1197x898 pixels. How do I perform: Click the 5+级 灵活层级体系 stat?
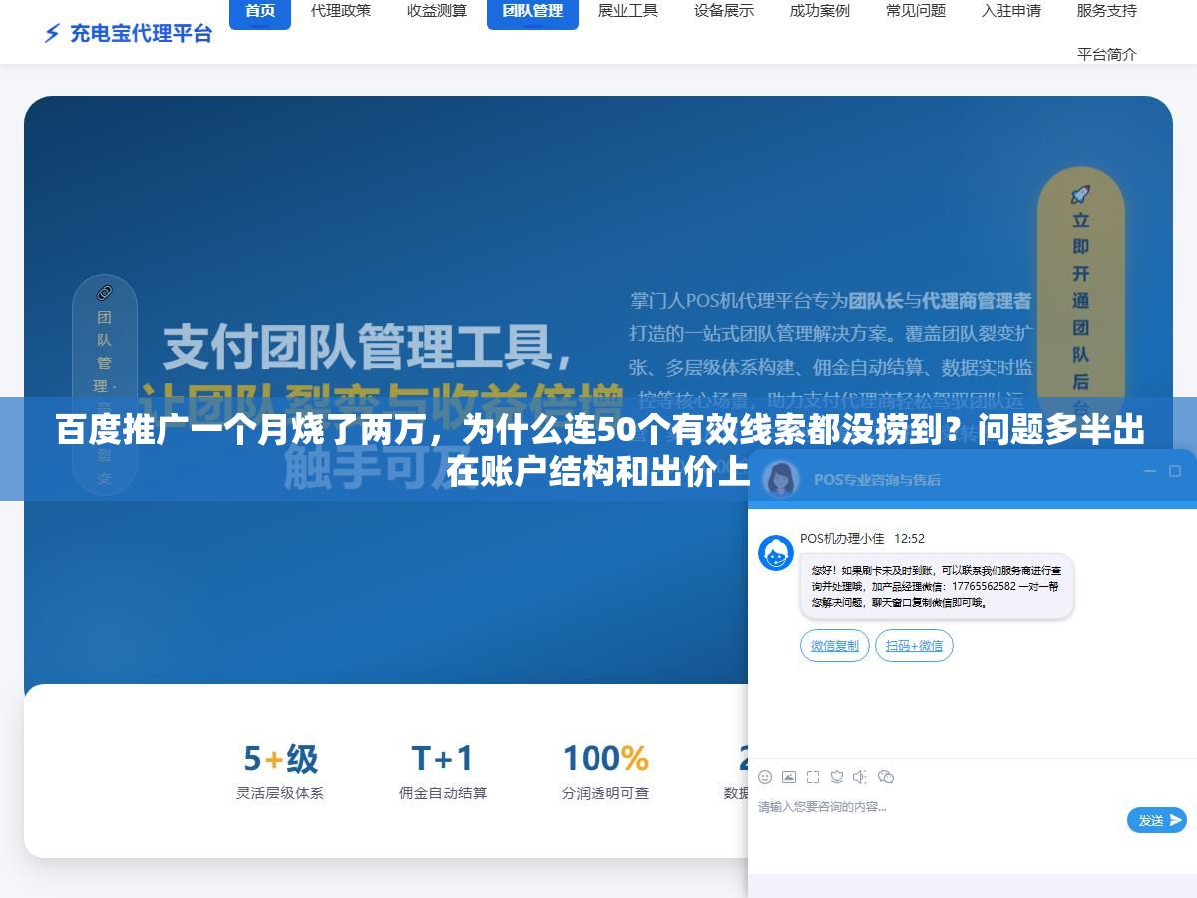pyautogui.click(x=280, y=771)
